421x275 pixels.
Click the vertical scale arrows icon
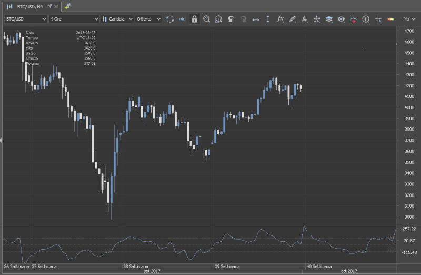(x=268, y=19)
